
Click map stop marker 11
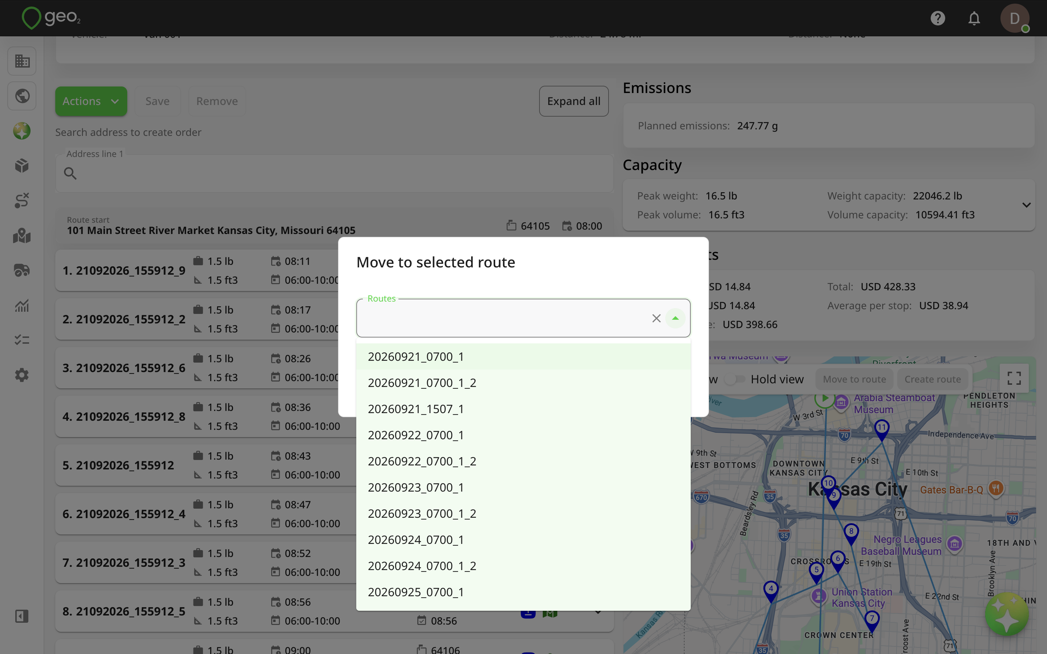pyautogui.click(x=882, y=429)
